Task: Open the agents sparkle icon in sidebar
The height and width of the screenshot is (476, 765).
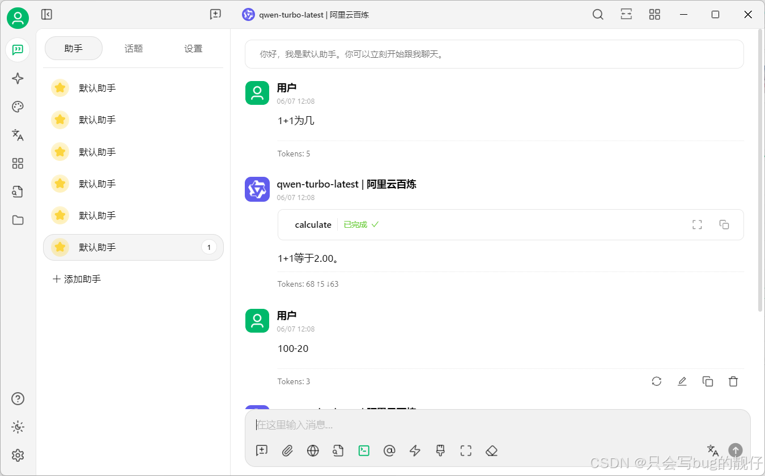Action: (18, 79)
